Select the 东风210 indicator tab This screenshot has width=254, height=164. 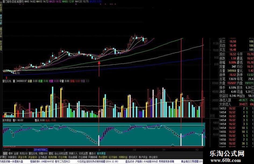pyautogui.click(x=23, y=153)
